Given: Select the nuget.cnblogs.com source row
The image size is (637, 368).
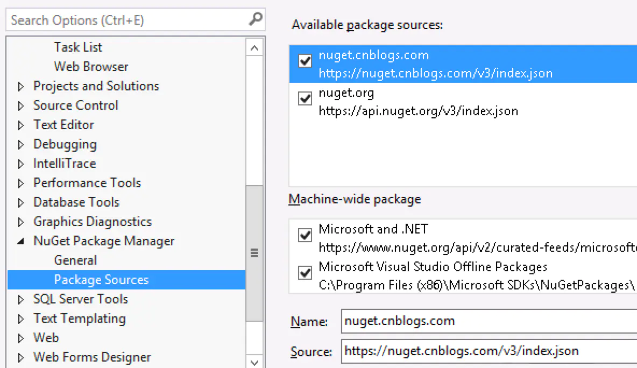Looking at the screenshot, I should pyautogui.click(x=463, y=64).
